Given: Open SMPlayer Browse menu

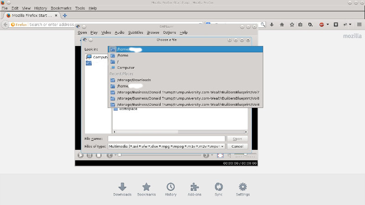Looking at the screenshot, I should point(153,32).
